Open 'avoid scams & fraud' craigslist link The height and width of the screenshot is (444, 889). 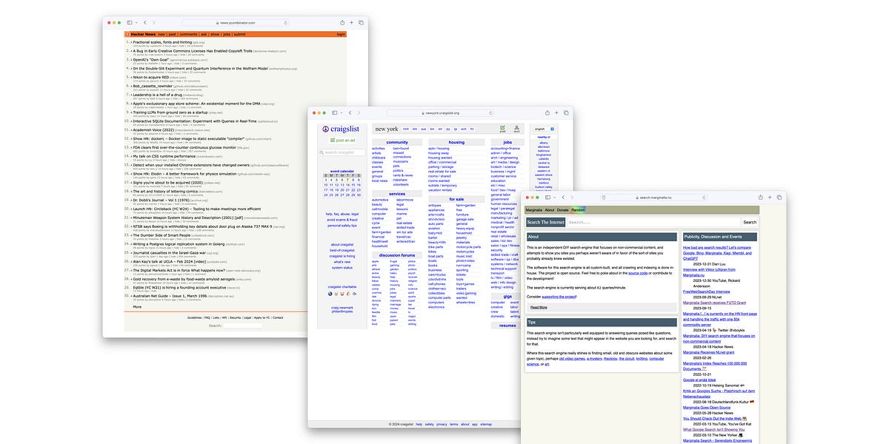point(342,220)
